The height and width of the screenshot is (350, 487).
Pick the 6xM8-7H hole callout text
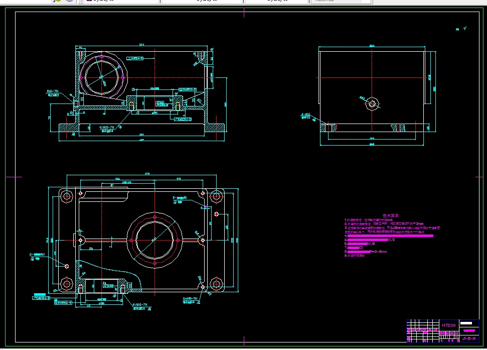pyautogui.click(x=190, y=298)
